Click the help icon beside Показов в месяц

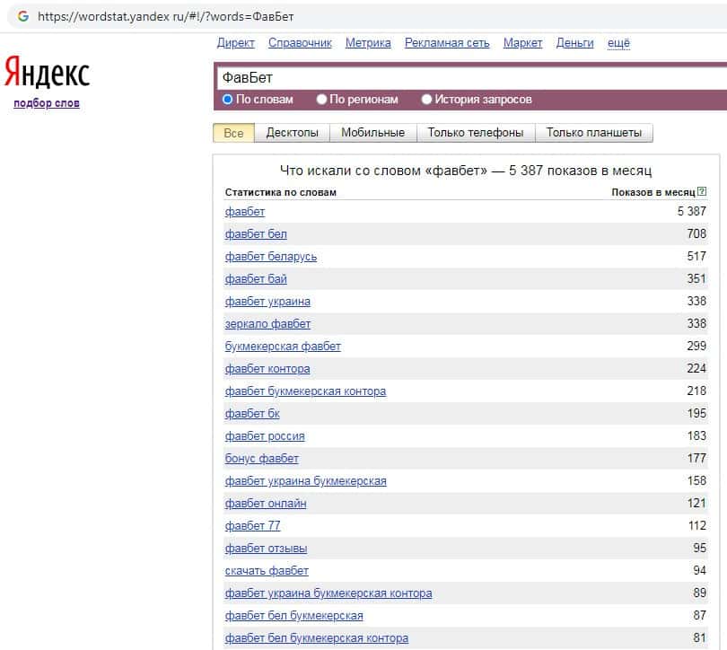tap(702, 192)
